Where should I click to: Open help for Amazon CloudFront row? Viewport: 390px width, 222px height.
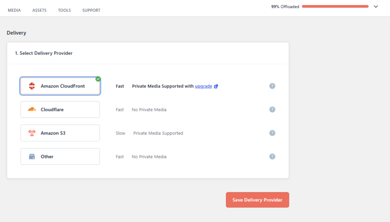(x=272, y=86)
